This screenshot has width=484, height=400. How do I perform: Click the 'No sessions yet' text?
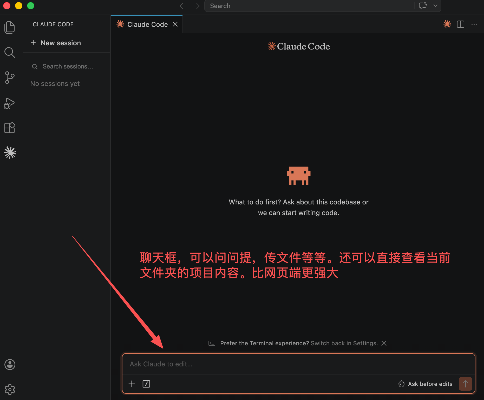[55, 84]
